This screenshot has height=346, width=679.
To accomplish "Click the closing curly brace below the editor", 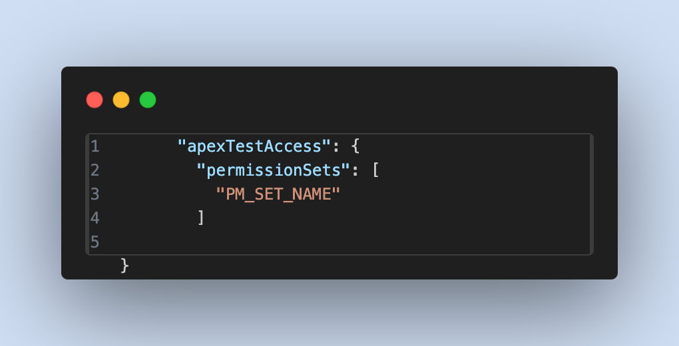I will click(x=124, y=265).
